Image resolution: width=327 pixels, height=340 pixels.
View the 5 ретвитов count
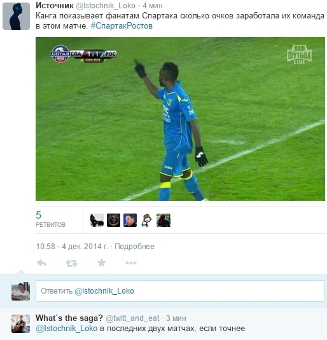pyautogui.click(x=50, y=219)
